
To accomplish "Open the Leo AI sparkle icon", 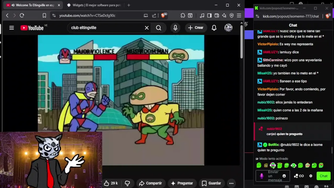I will tap(224, 16).
